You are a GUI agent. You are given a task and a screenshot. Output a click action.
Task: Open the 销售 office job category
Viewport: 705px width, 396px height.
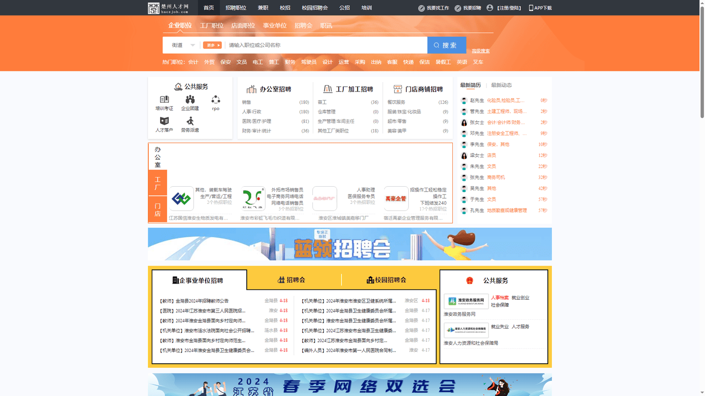pyautogui.click(x=246, y=102)
